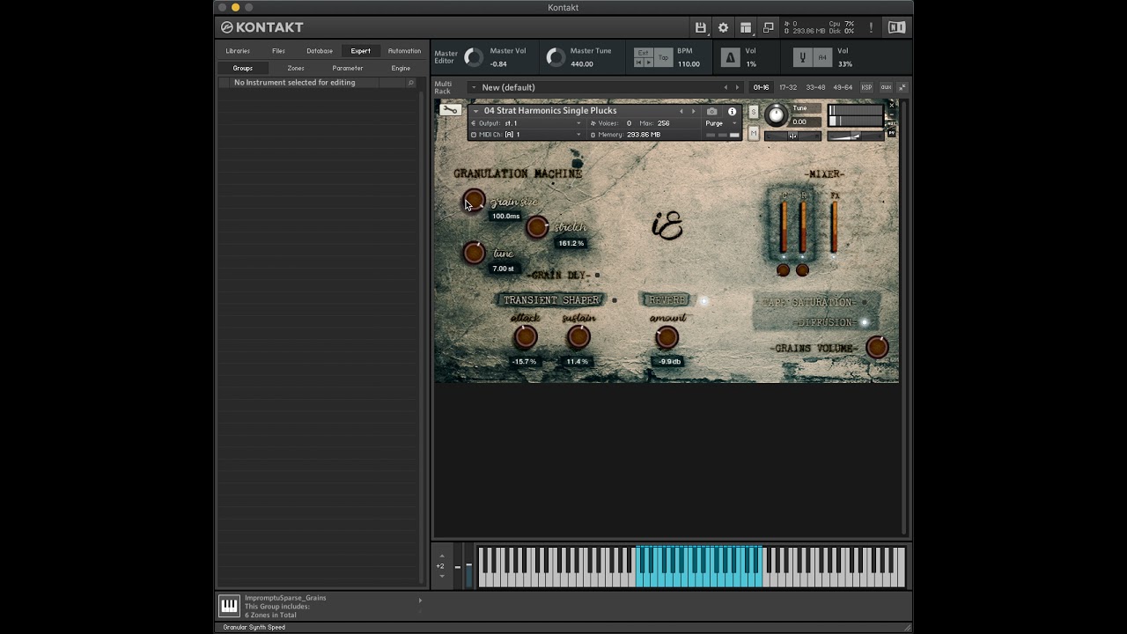
Task: Toggle the instrument Solo button
Action: point(753,112)
